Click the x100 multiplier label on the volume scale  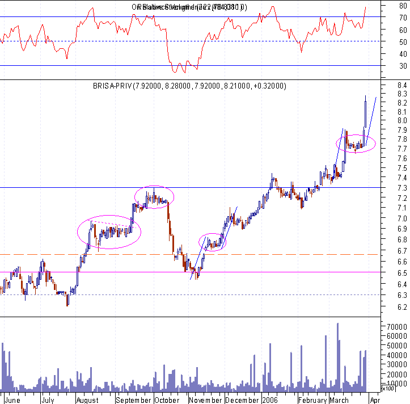click(388, 389)
